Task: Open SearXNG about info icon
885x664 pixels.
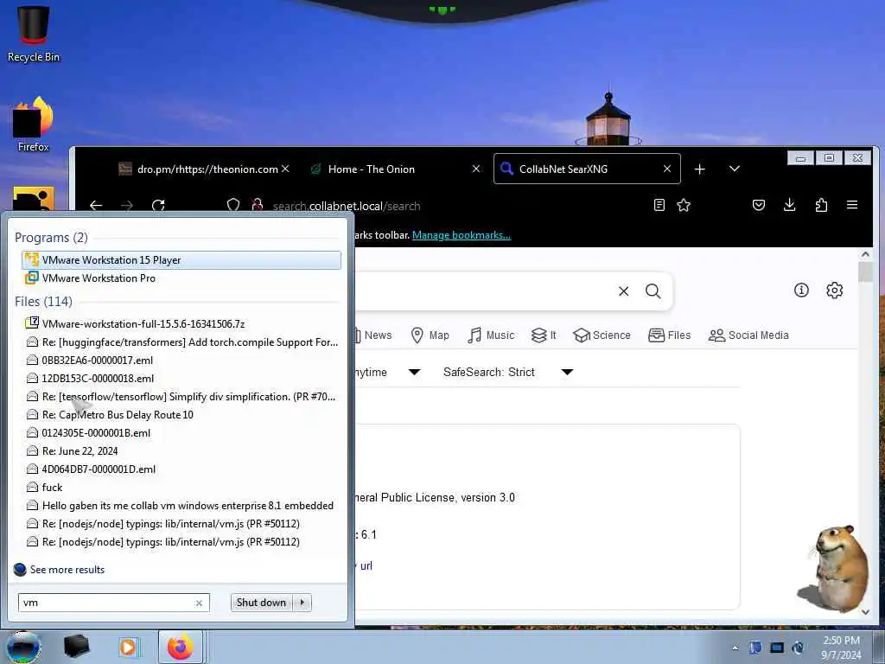Action: coord(801,290)
